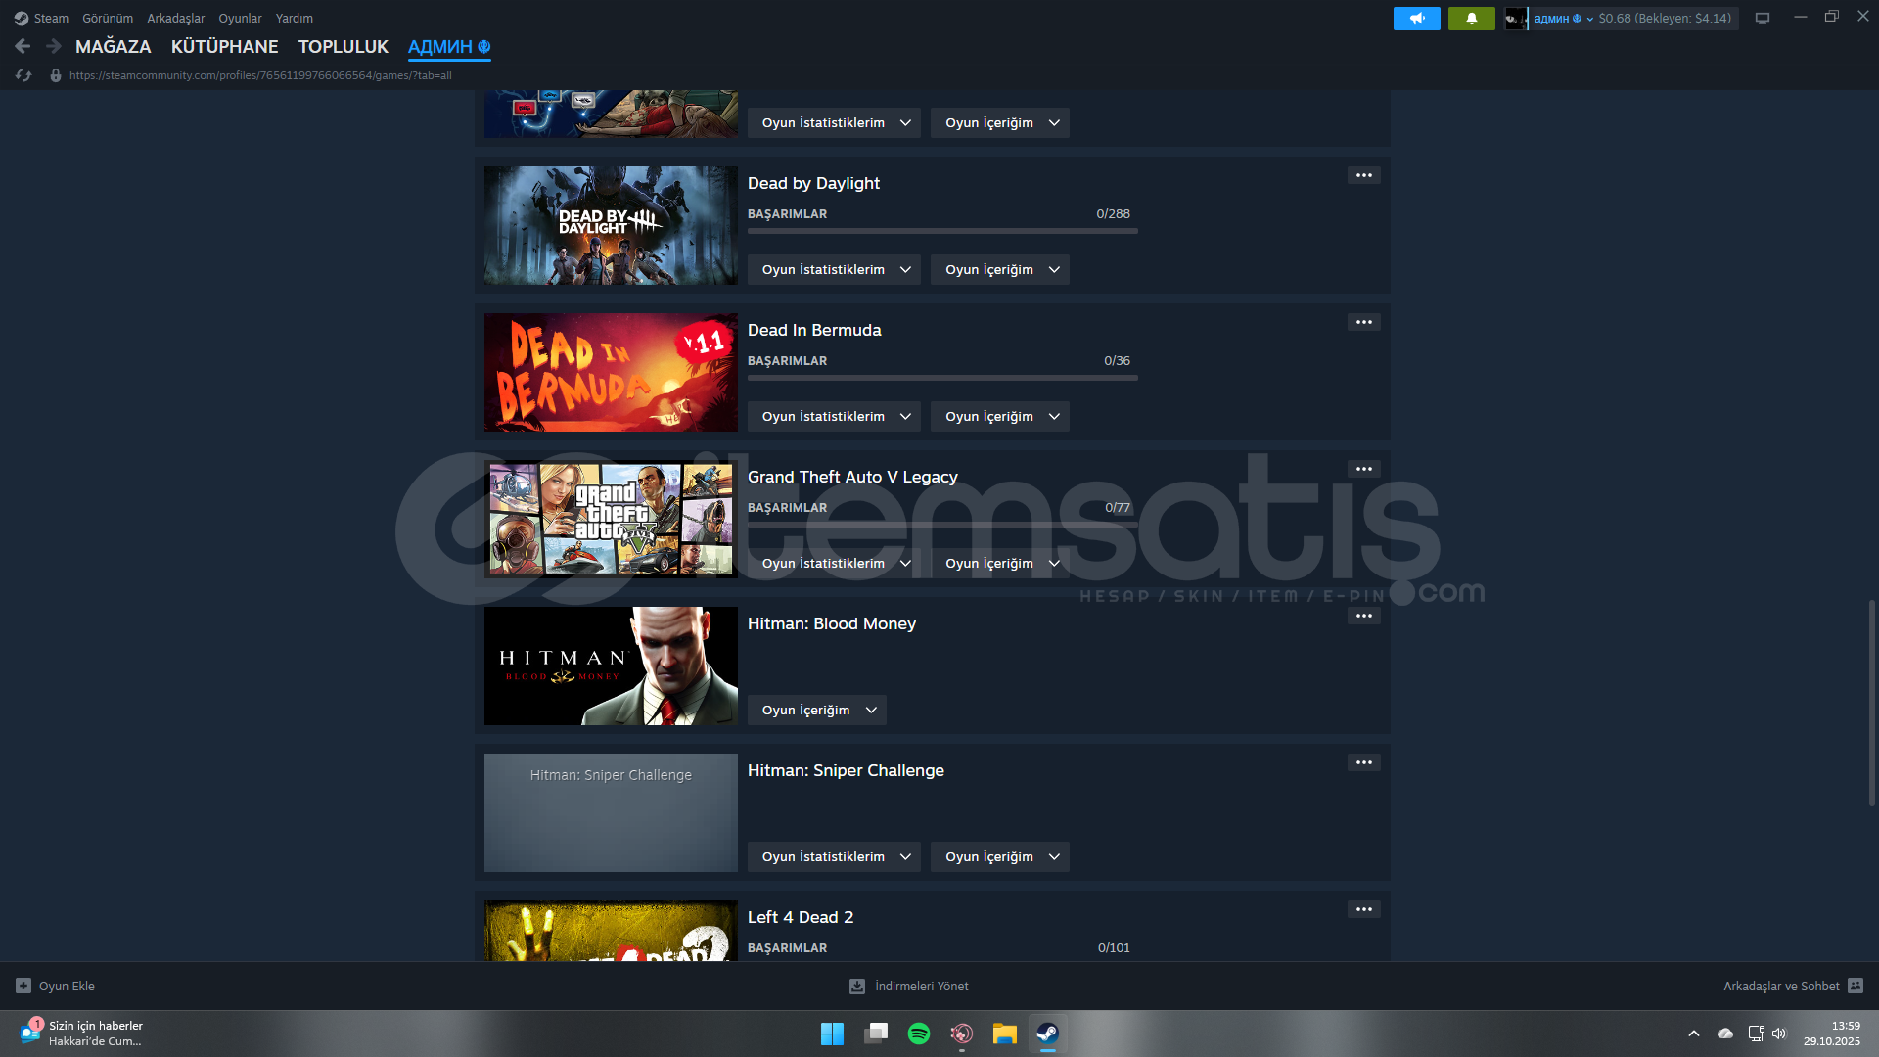This screenshot has width=1879, height=1057.
Task: Expand Oyun İçeriğim for Hitman: Blood Money
Action: click(x=816, y=710)
